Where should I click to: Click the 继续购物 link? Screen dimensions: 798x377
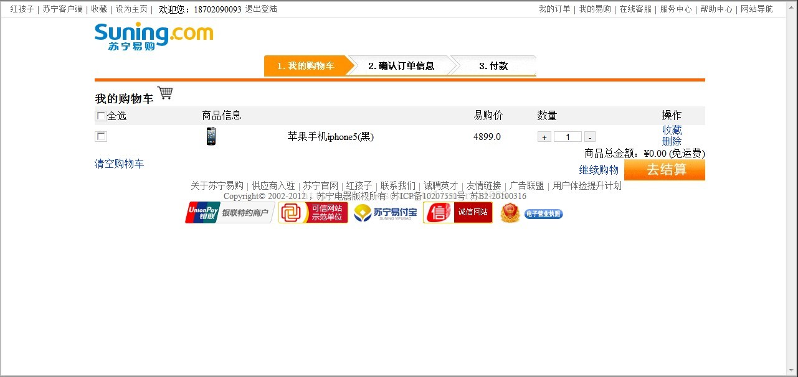[x=599, y=170]
